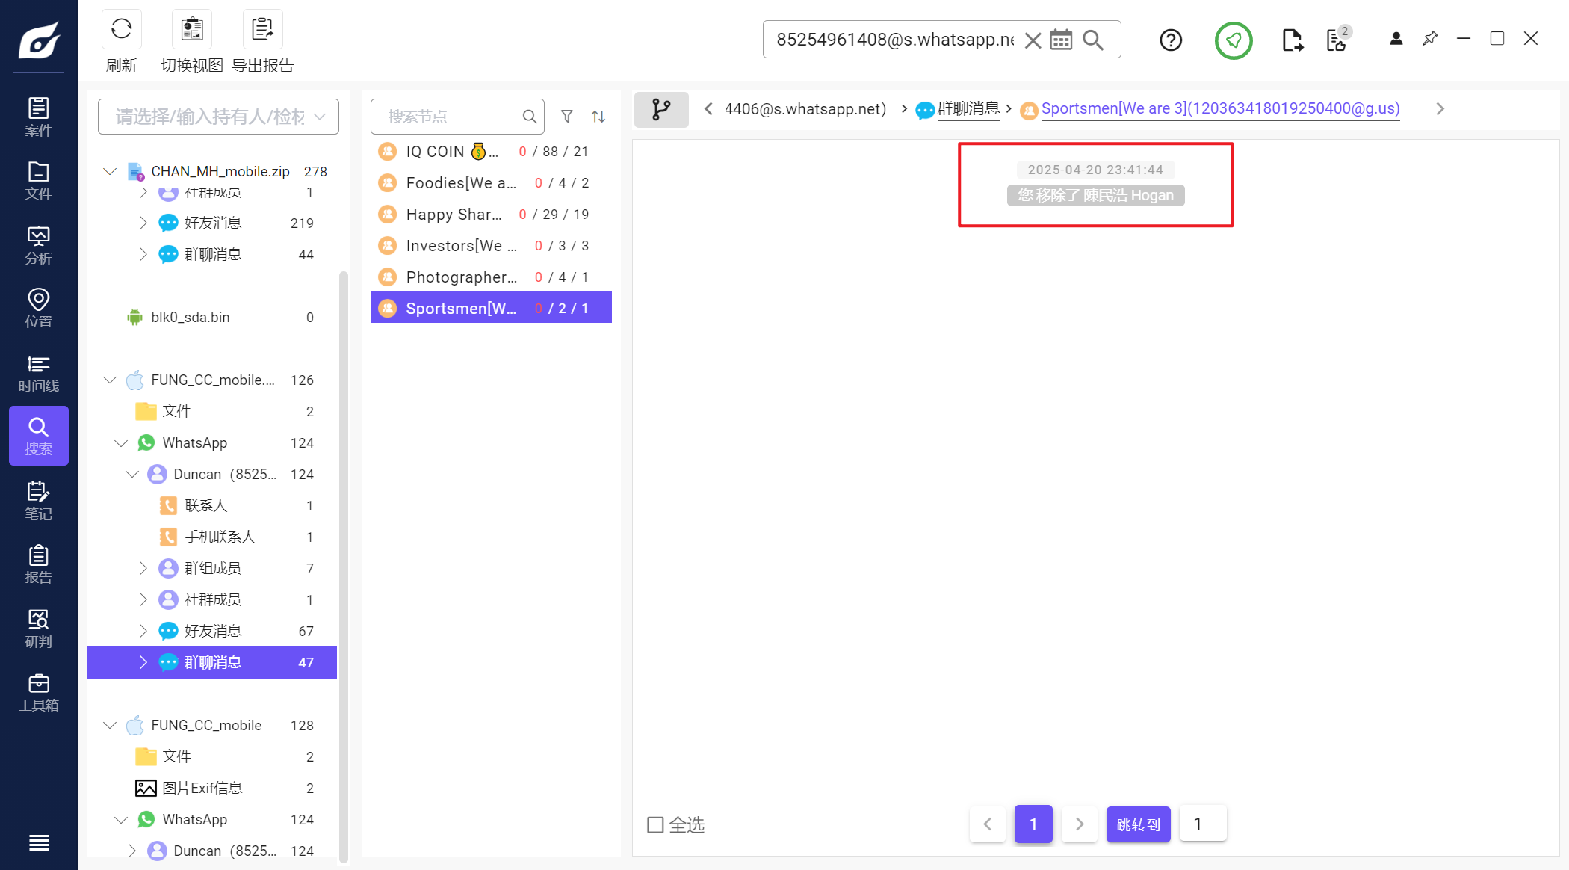
Task: Click the 搜索节点 search input field
Action: 450,117
